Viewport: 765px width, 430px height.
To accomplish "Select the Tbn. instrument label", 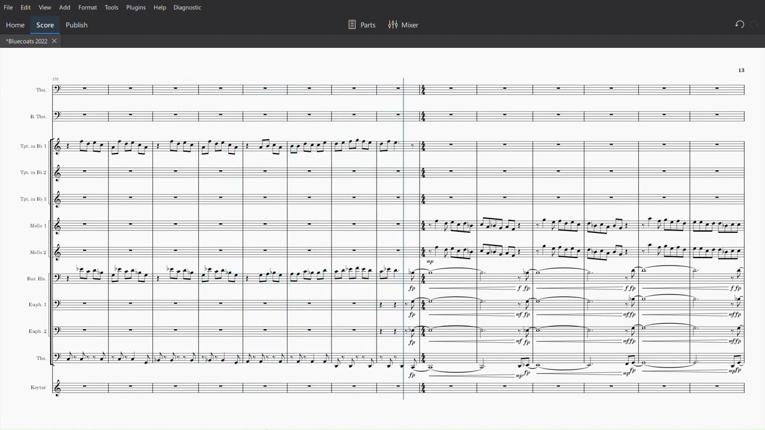I will pyautogui.click(x=41, y=90).
